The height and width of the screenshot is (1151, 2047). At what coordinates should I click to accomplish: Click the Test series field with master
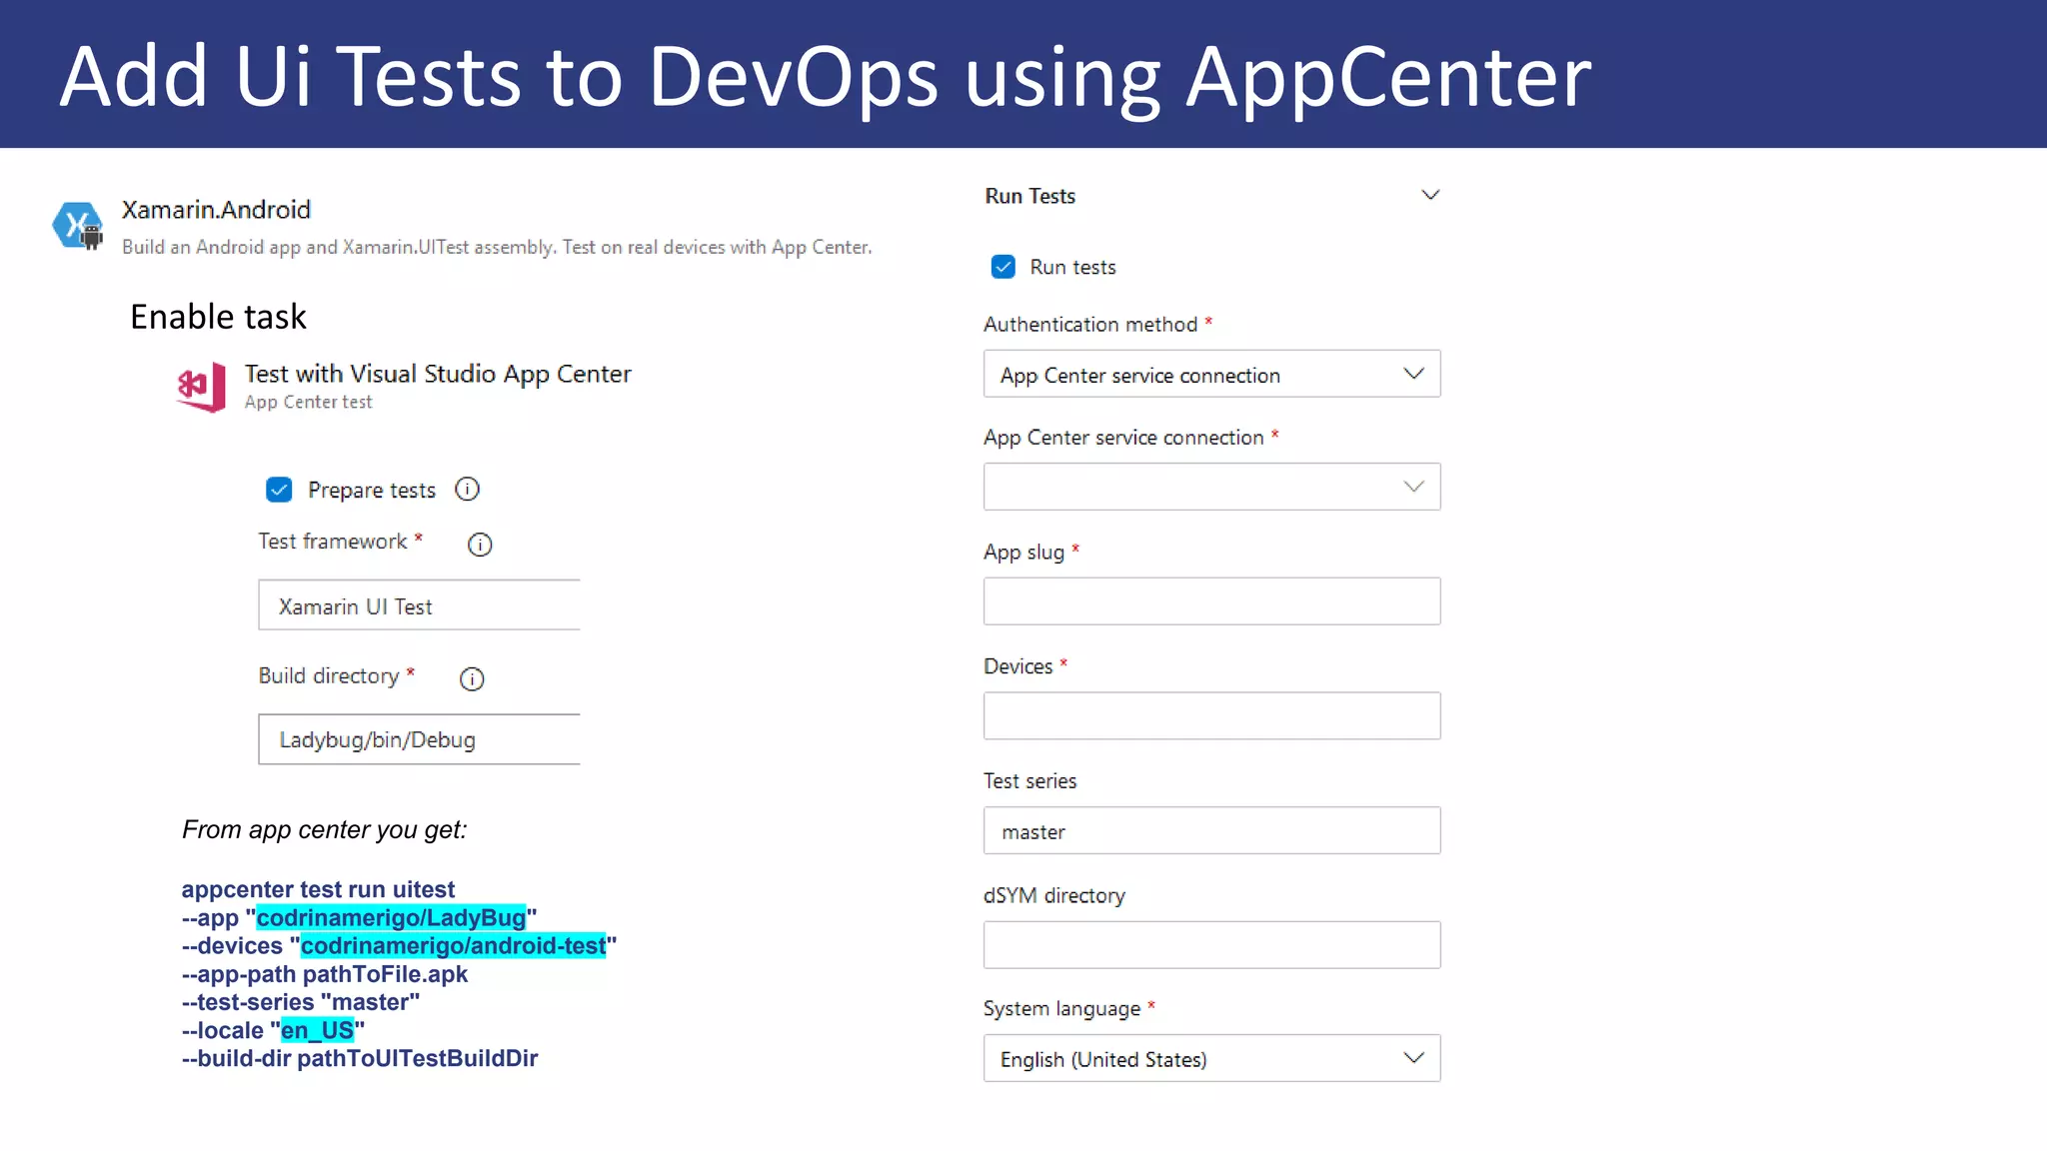point(1211,830)
